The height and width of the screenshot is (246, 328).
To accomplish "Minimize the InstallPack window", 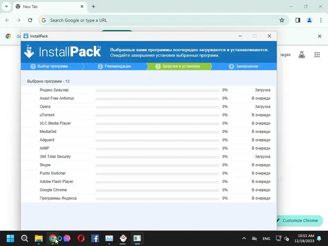I will 240,36.
